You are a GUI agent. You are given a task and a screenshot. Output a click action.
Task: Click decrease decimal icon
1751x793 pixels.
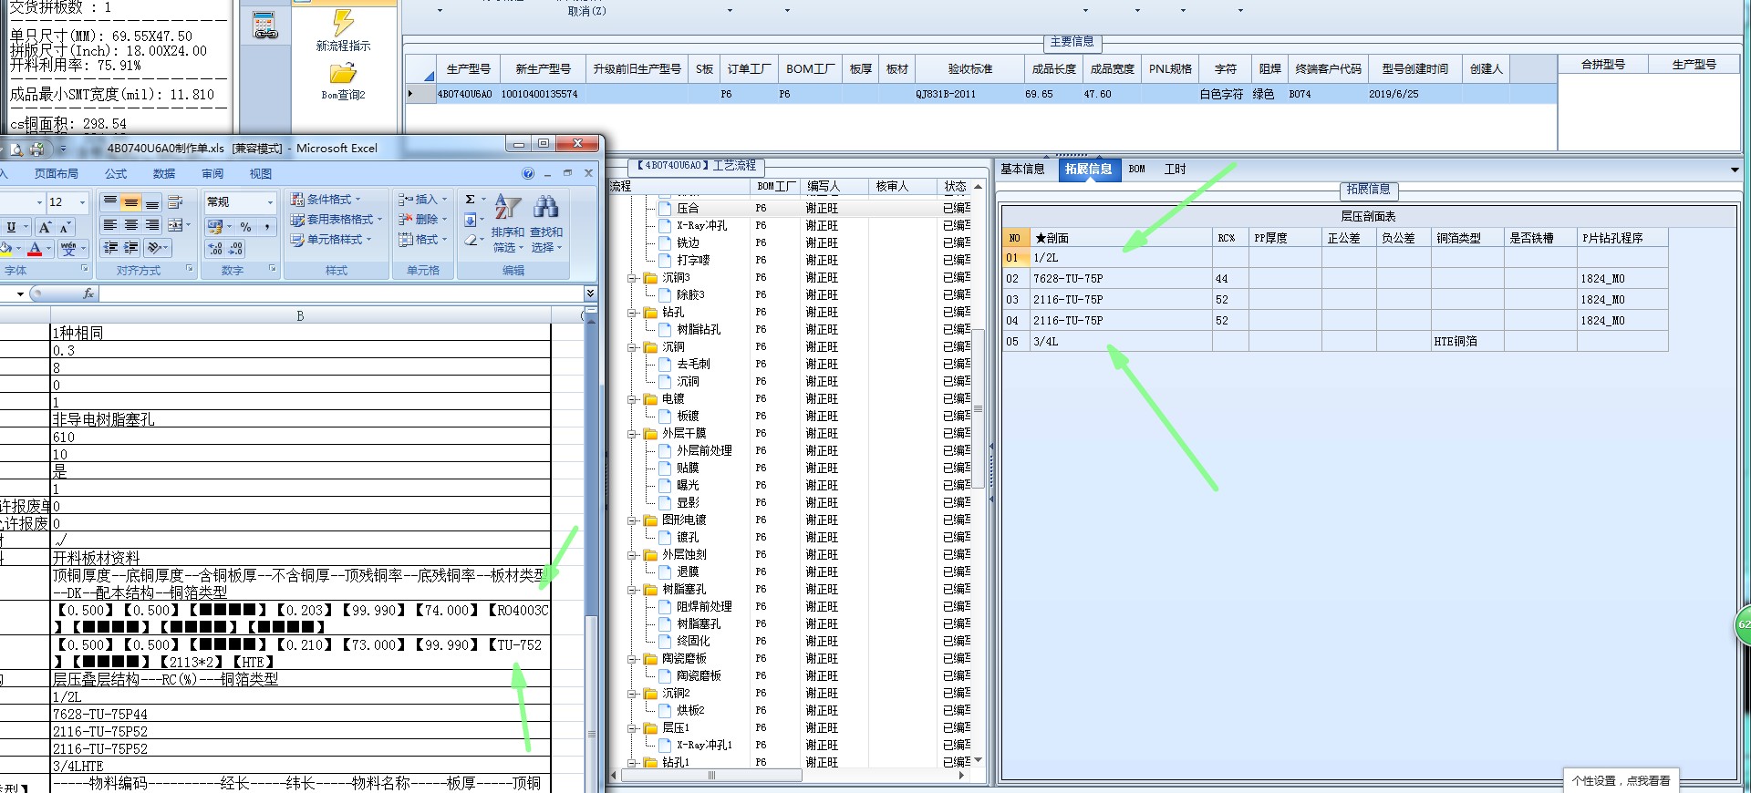[x=235, y=249]
